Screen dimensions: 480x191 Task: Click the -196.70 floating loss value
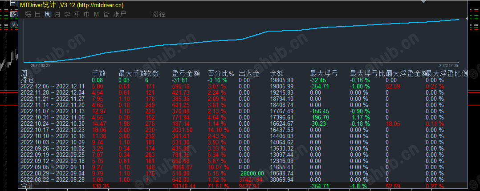(x=319, y=117)
